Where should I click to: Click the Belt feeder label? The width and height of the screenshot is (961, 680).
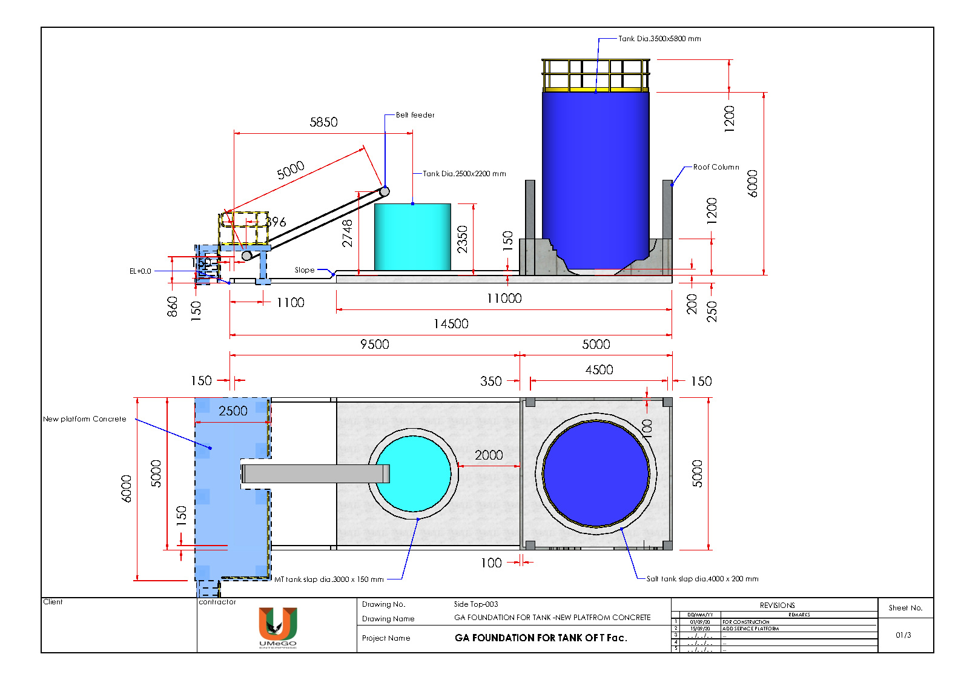point(415,115)
